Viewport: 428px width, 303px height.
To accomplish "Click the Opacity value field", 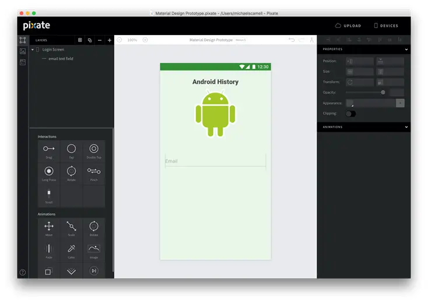I will tap(397, 93).
